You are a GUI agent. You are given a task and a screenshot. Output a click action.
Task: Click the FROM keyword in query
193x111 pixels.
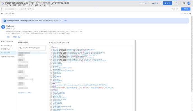click(54, 84)
